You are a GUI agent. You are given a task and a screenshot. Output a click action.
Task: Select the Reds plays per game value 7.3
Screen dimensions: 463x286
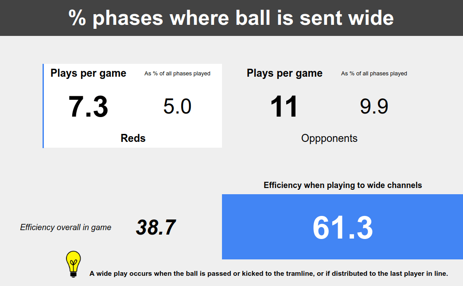pos(88,107)
